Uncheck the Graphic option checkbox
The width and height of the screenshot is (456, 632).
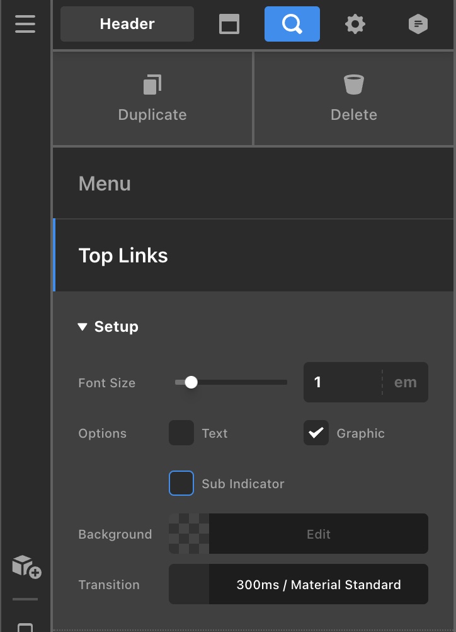click(x=316, y=433)
